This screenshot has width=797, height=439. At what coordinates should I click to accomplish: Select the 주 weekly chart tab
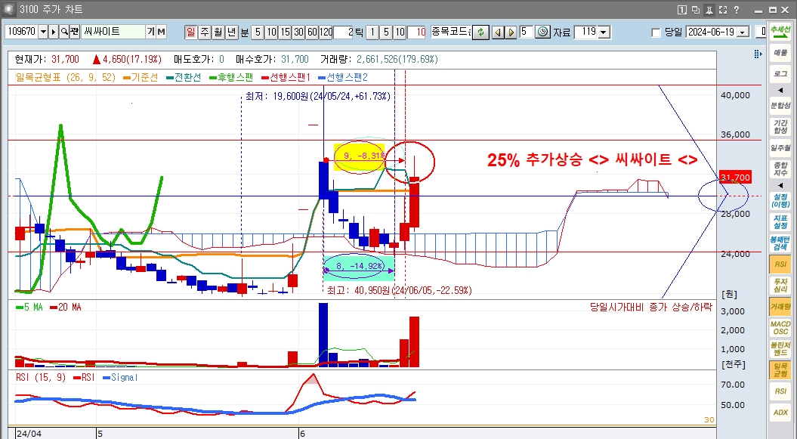point(204,32)
